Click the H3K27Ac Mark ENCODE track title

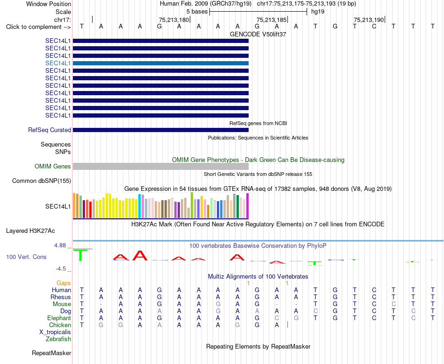point(258,224)
